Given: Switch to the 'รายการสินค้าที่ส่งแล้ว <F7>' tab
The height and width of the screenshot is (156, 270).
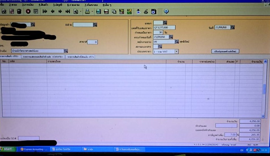Looking at the screenshot, I should (x=80, y=57).
